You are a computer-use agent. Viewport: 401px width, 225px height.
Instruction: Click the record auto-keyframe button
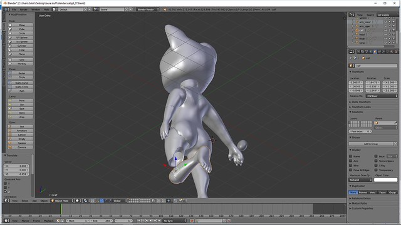click(x=192, y=221)
